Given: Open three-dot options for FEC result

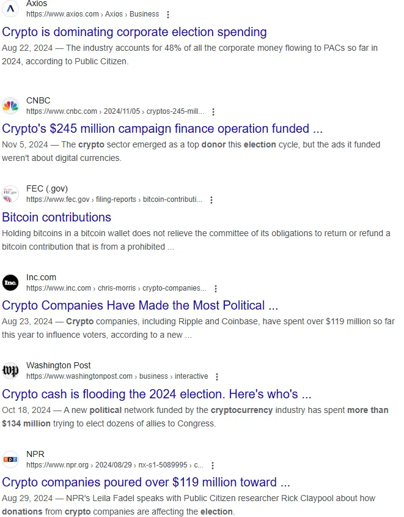Looking at the screenshot, I should click(x=211, y=200).
